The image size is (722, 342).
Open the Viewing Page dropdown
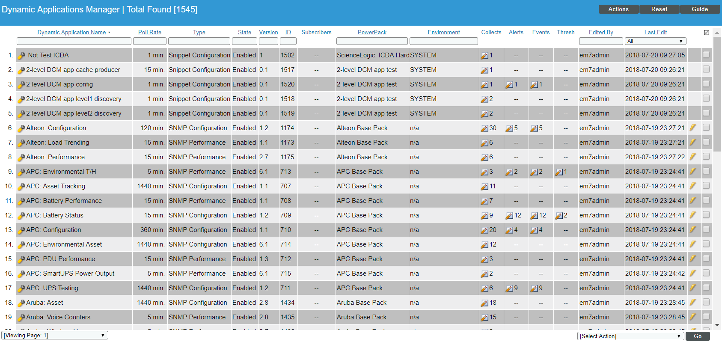point(55,336)
